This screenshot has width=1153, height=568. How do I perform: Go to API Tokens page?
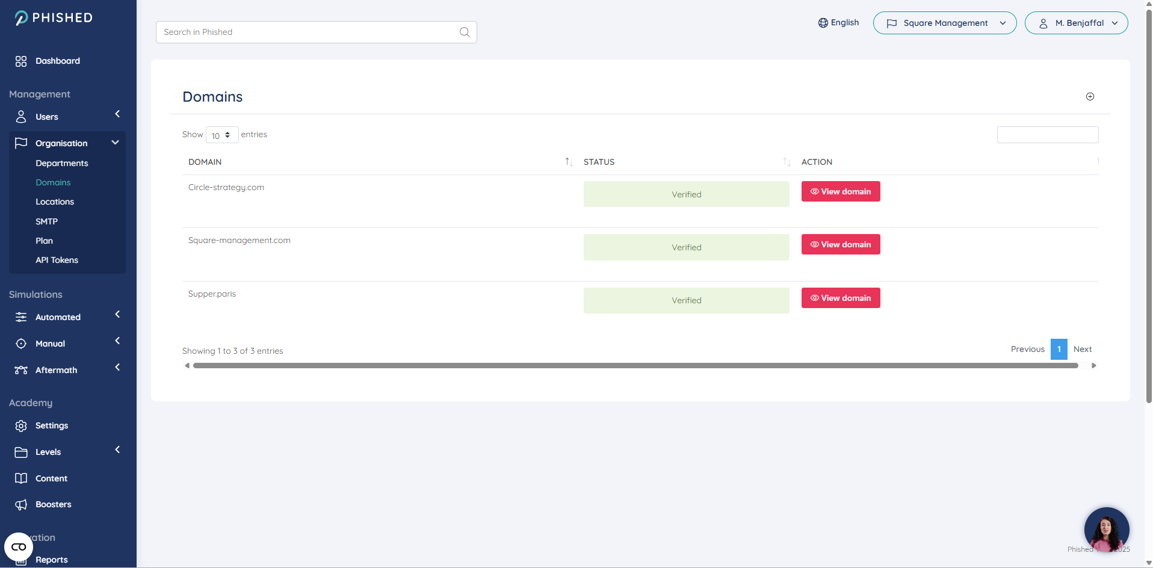[x=57, y=260]
